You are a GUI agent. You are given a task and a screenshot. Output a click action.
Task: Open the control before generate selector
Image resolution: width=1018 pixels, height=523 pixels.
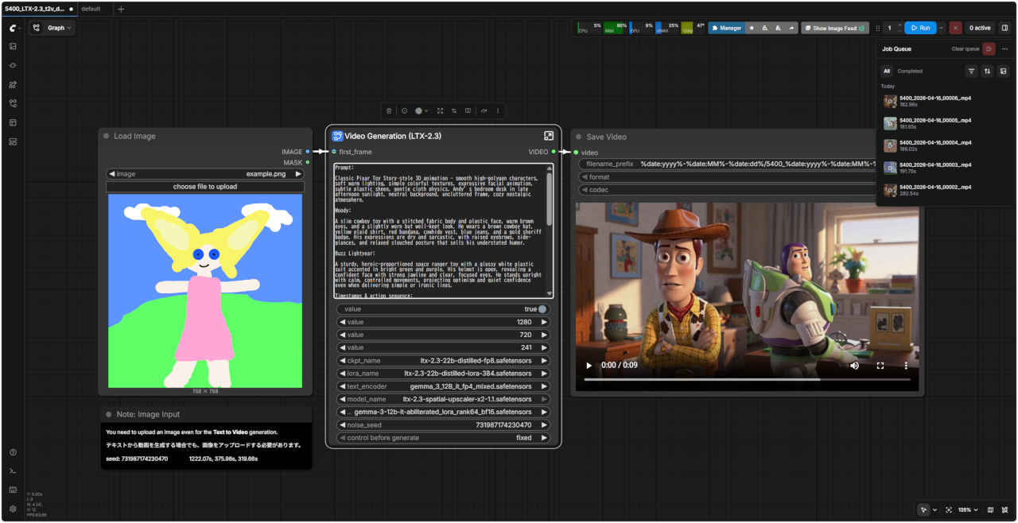pos(443,437)
